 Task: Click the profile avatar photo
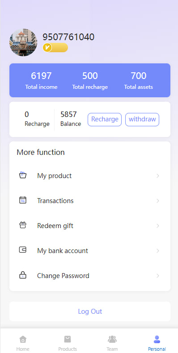(23, 42)
